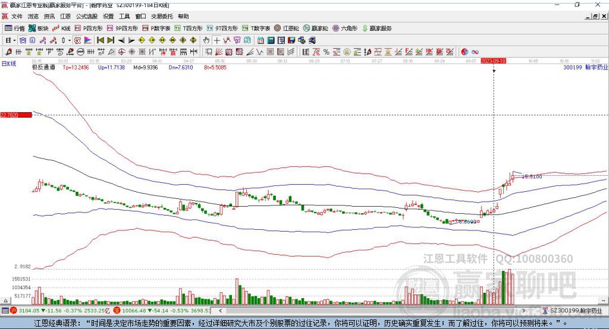Toggle the 极 indicator button
609x329 pixels.
[x=77, y=40]
